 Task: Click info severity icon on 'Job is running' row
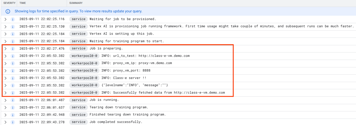12,100
